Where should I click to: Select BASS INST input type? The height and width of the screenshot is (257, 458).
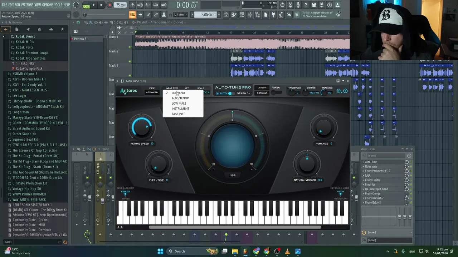(x=178, y=114)
